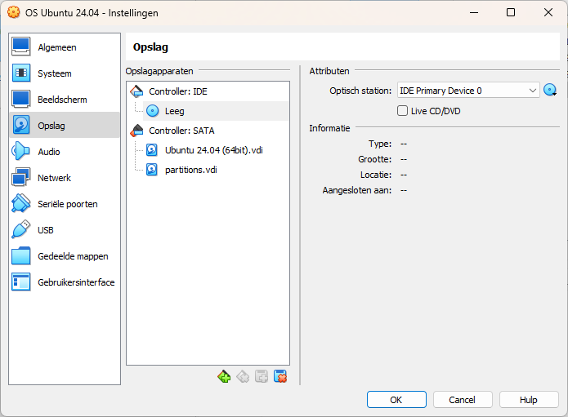Image resolution: width=568 pixels, height=417 pixels.
Task: Click the Audio speaker icon
Action: pyautogui.click(x=20, y=151)
